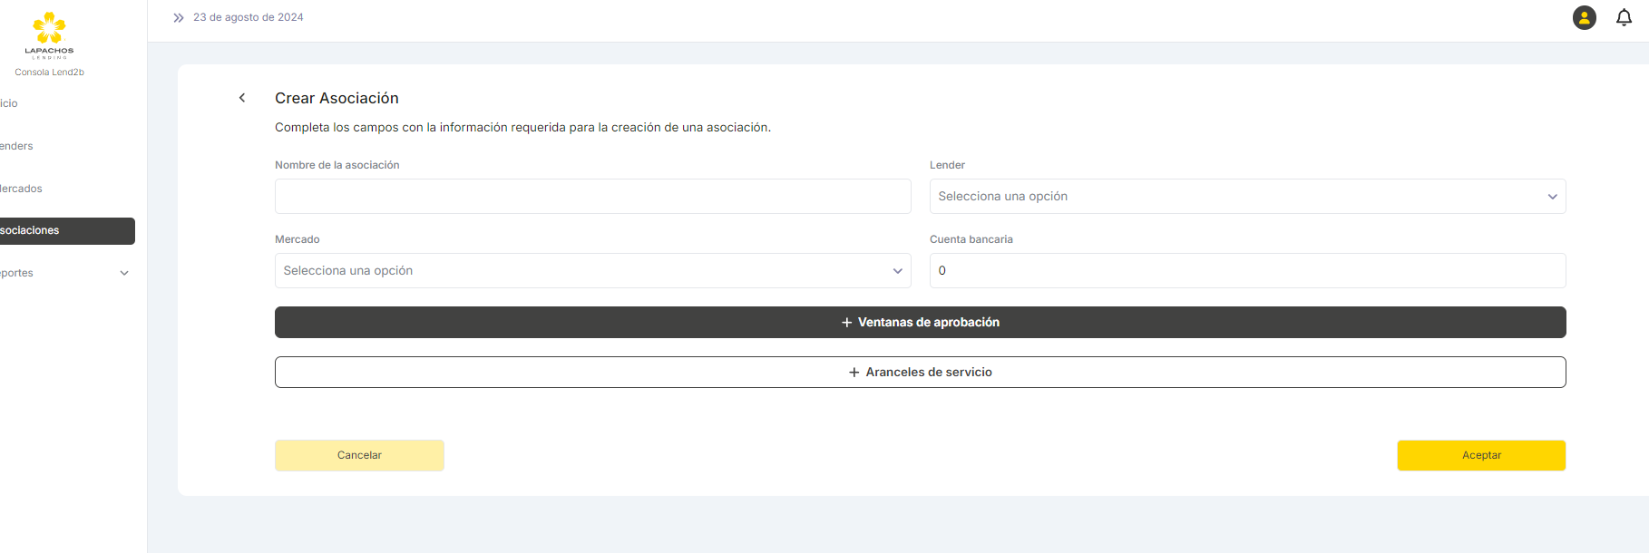
Task: Focus the Nombre de la asociación field
Action: coord(592,197)
